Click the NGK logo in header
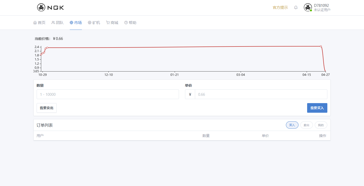Viewport: 364px width, 186px height. click(x=51, y=7)
